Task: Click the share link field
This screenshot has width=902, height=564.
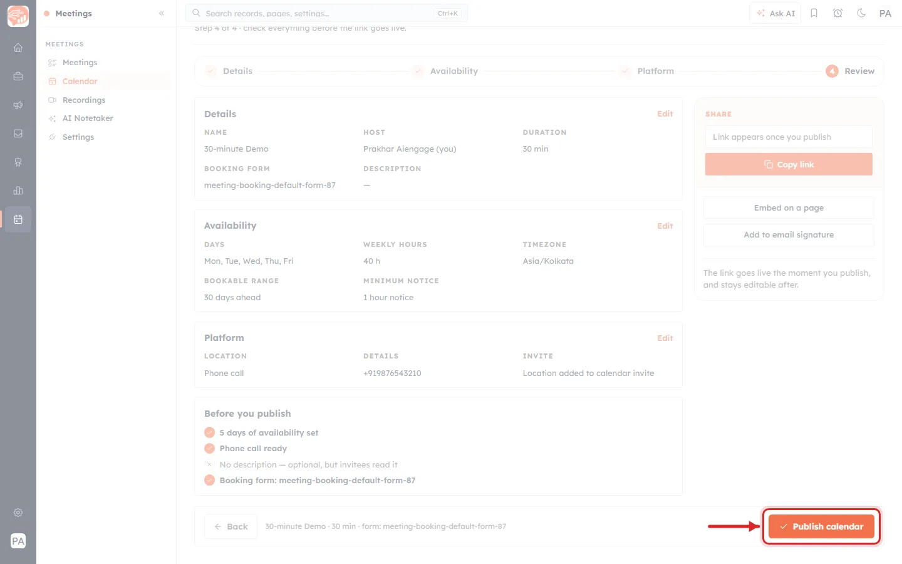Action: pos(789,137)
